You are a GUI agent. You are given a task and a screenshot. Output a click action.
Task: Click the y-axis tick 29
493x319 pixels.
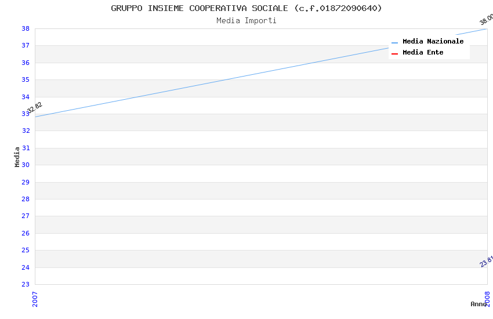[x=26, y=182]
